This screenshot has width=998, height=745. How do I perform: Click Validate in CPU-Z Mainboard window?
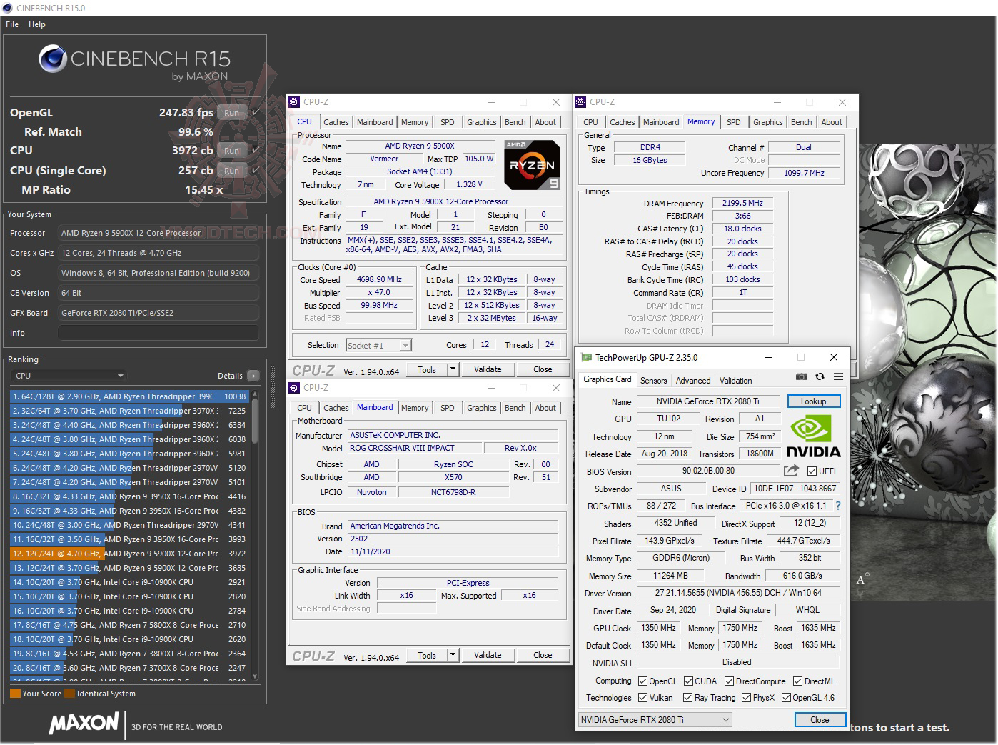pyautogui.click(x=488, y=655)
